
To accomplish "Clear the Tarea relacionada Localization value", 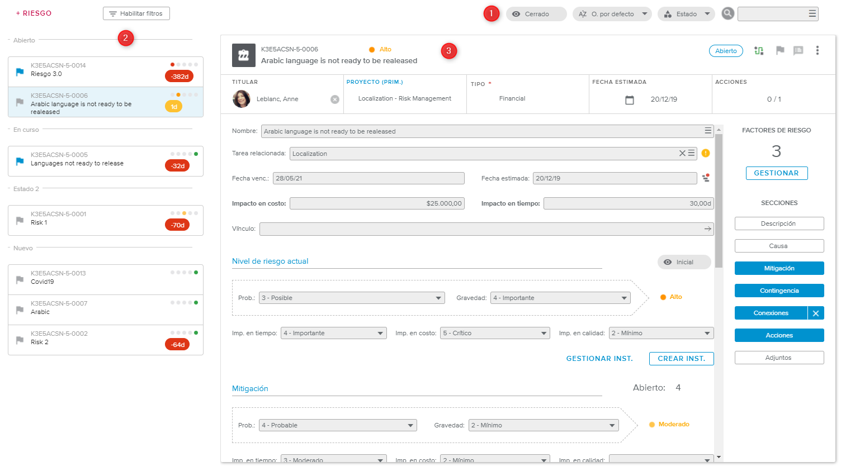I will click(682, 153).
